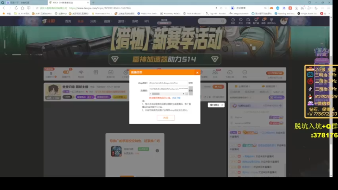Open a new browser tab with plus
The image size is (338, 190).
93,3
